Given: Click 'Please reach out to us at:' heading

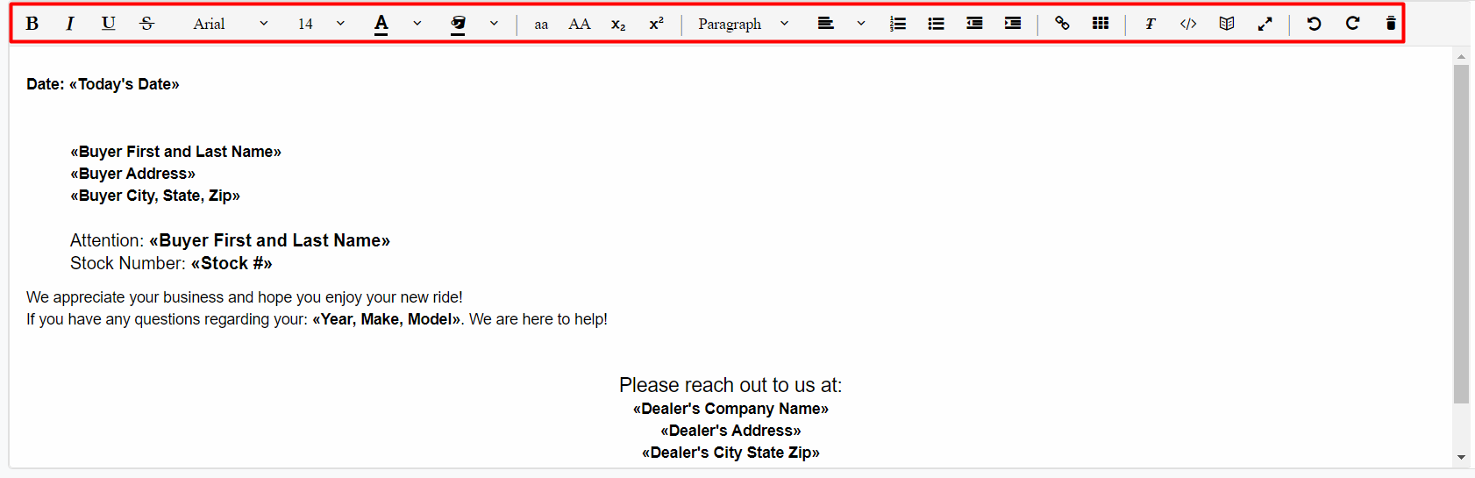Looking at the screenshot, I should pyautogui.click(x=730, y=385).
